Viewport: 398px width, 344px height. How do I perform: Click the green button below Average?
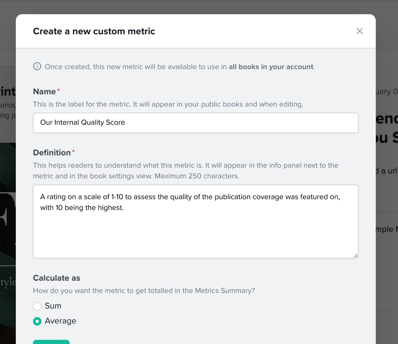click(x=51, y=342)
